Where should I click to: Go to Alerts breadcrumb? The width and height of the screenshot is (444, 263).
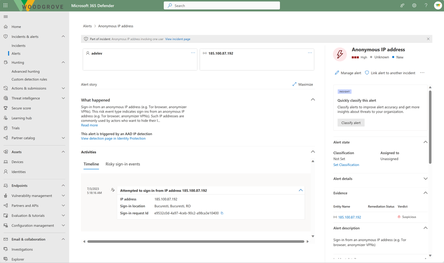click(87, 26)
